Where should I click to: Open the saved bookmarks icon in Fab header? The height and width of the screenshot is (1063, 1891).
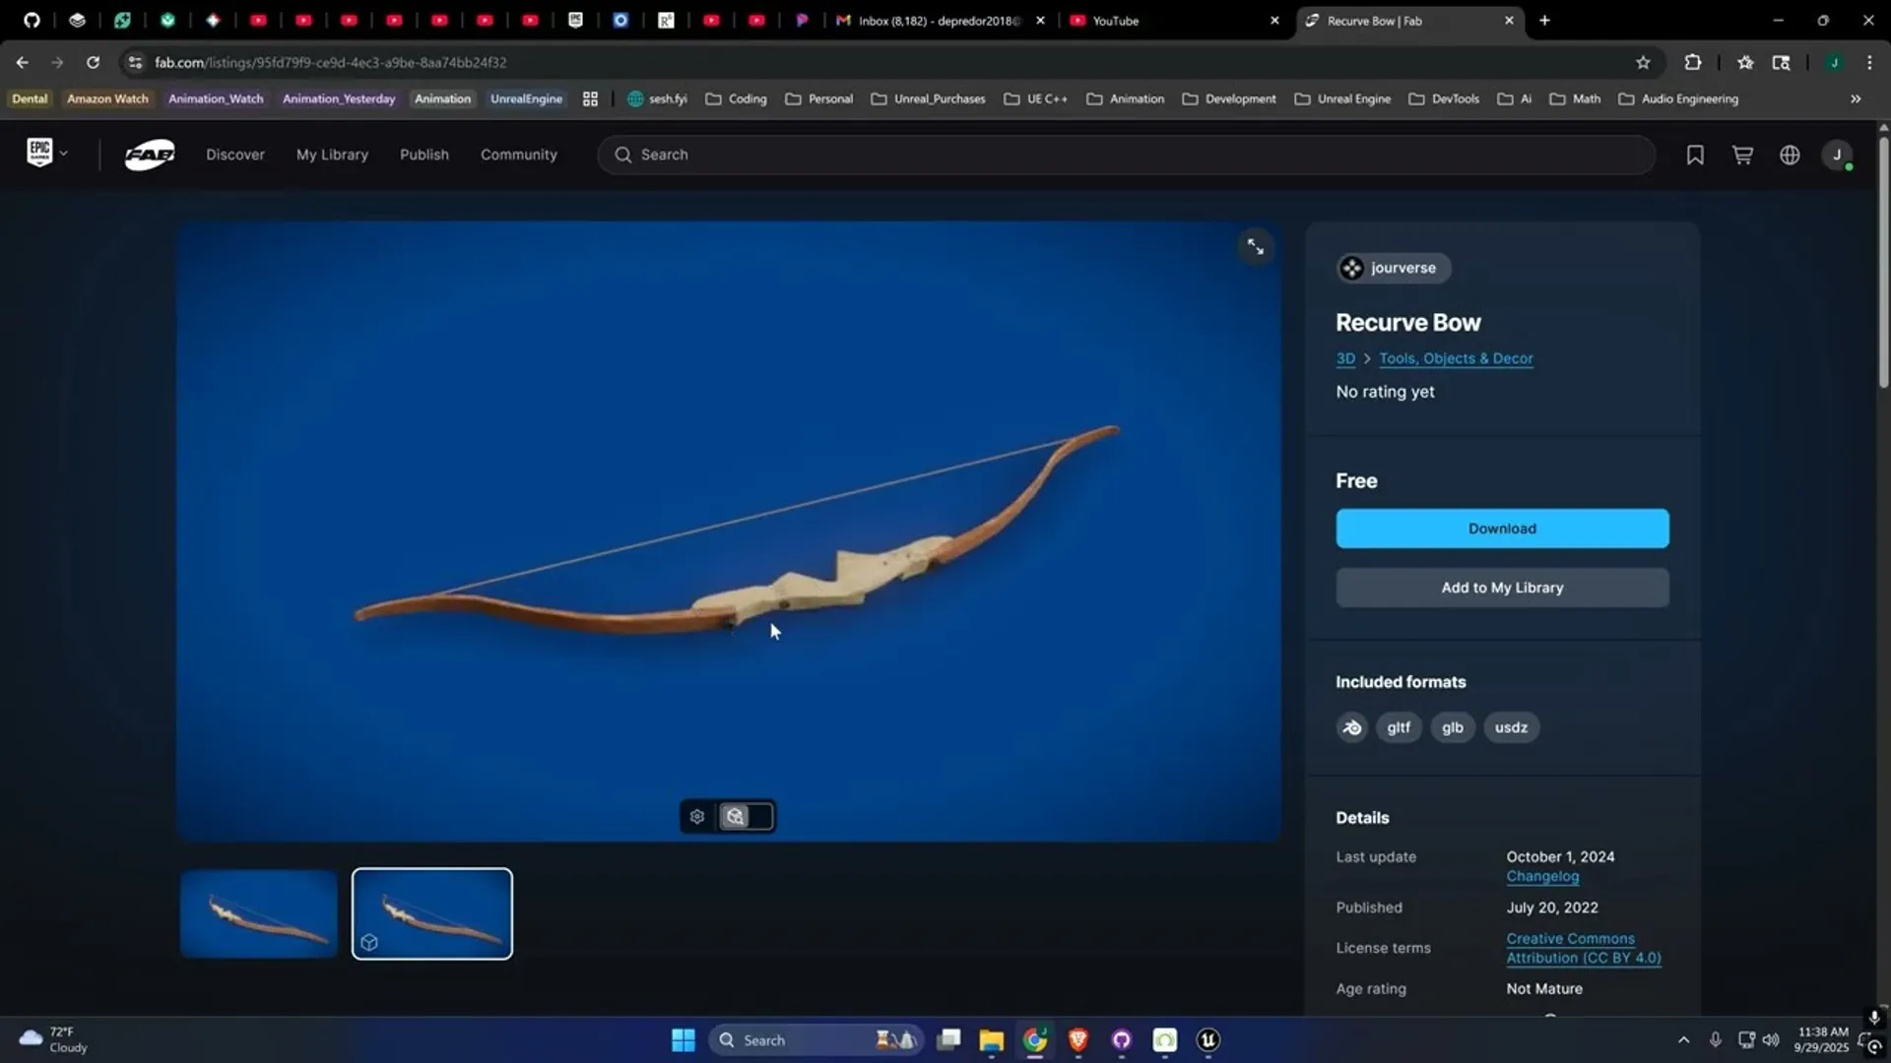pyautogui.click(x=1695, y=155)
